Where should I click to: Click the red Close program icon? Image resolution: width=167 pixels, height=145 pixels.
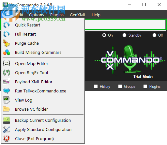[7, 138]
